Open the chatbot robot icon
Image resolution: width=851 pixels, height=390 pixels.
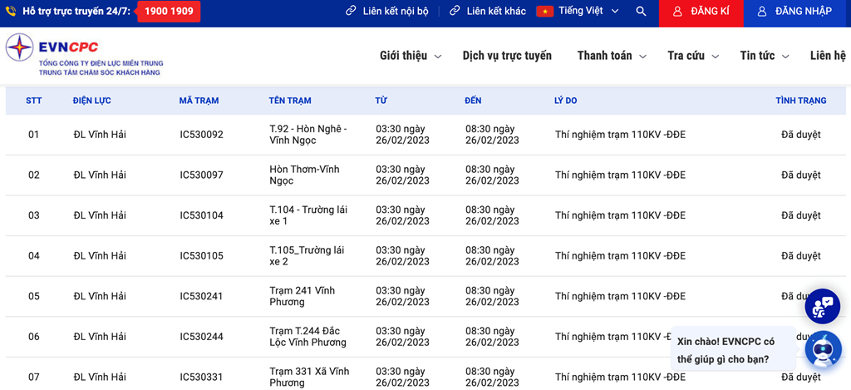click(823, 349)
